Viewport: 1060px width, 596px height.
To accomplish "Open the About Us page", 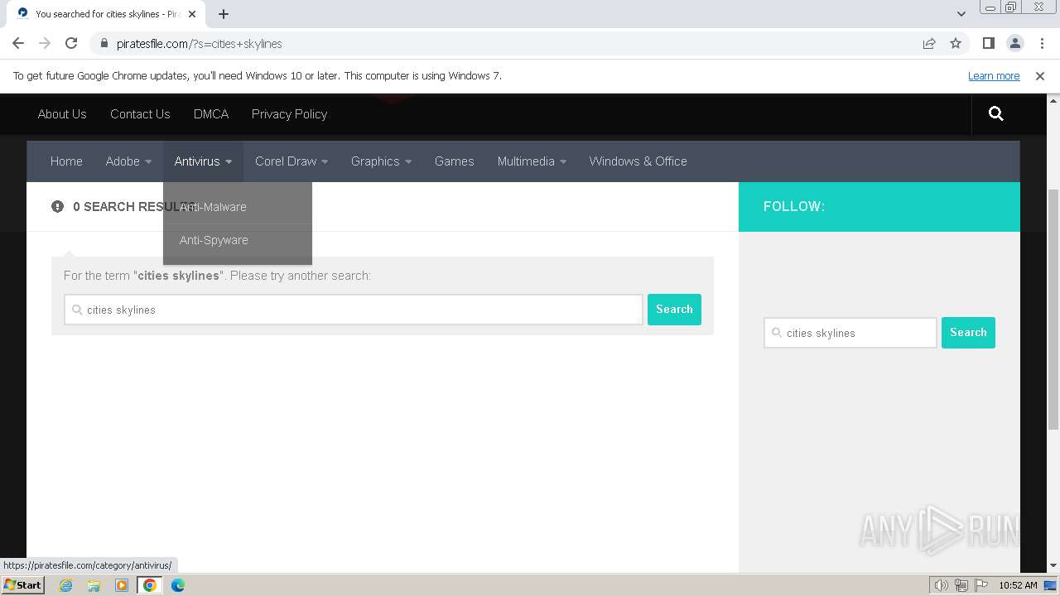I will point(62,114).
